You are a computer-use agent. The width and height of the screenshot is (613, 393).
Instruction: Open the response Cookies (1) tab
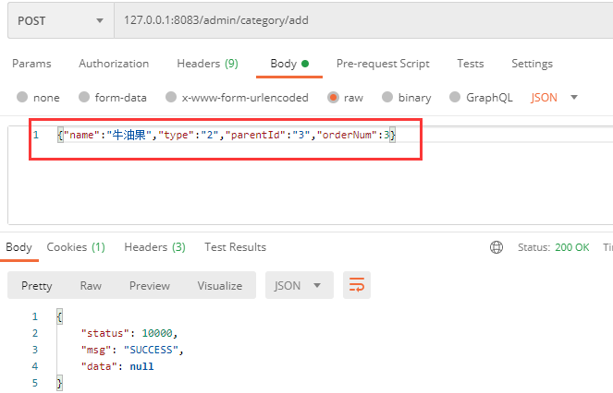[x=76, y=247]
